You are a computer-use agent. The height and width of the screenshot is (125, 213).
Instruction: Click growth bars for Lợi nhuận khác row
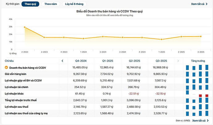[197, 94]
